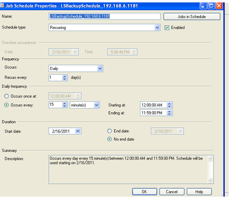Minimize the Job Schedule Properties window
The image size is (232, 197).
[x=203, y=6]
